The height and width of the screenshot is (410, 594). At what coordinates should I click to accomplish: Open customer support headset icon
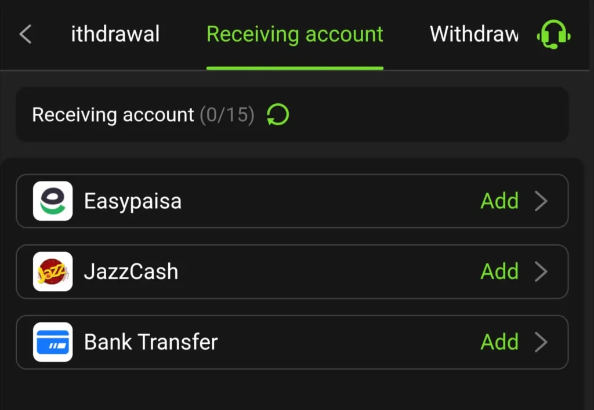[x=553, y=34]
